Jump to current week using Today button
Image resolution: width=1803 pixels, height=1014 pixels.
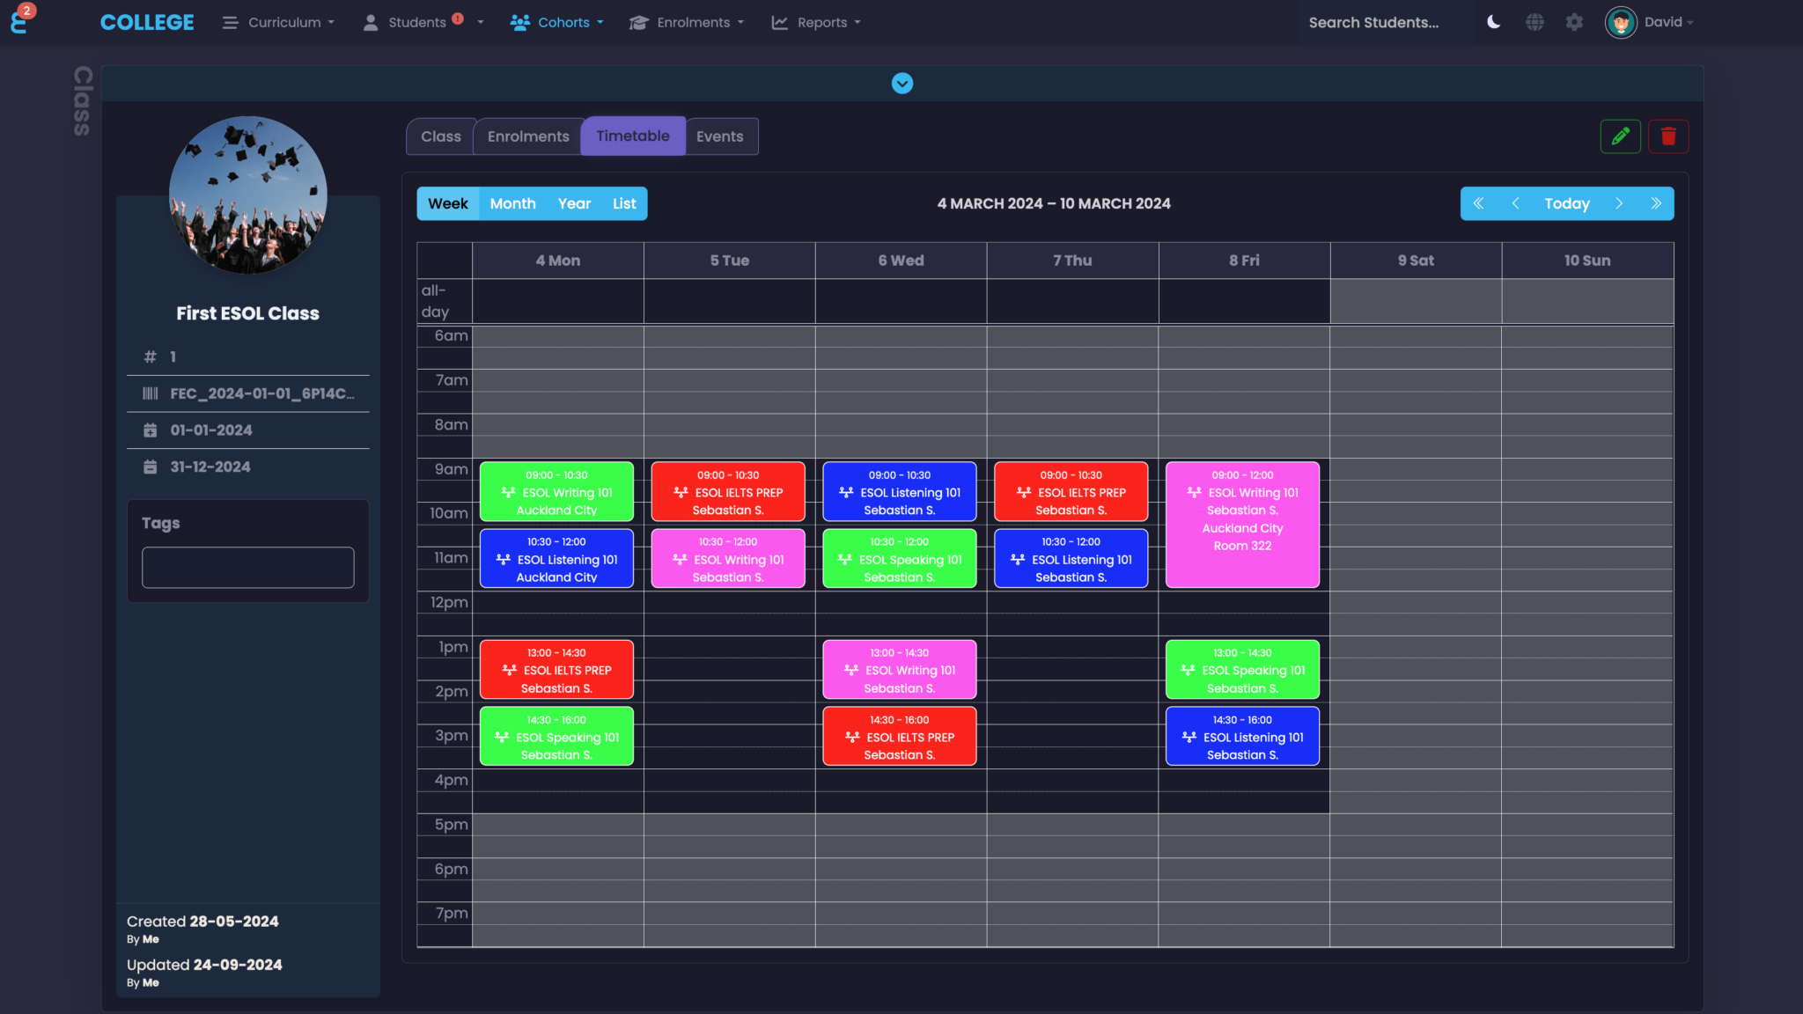coord(1566,203)
